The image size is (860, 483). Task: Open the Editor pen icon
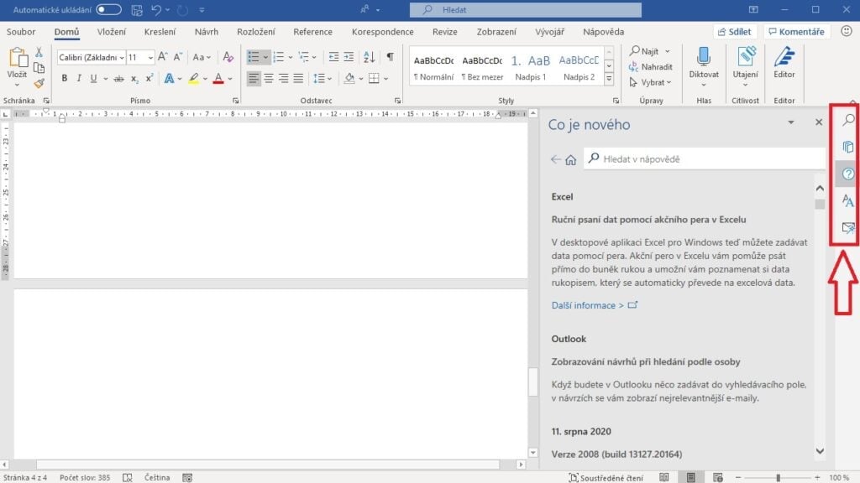tap(784, 56)
